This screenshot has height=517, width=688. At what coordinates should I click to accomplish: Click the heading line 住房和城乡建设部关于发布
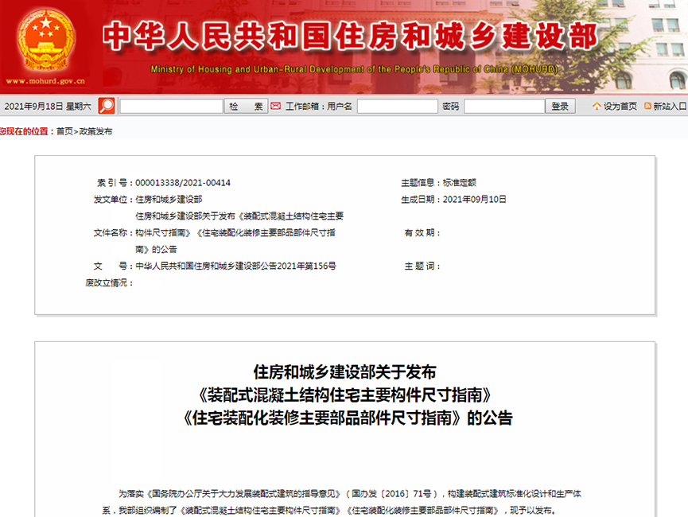point(345,371)
